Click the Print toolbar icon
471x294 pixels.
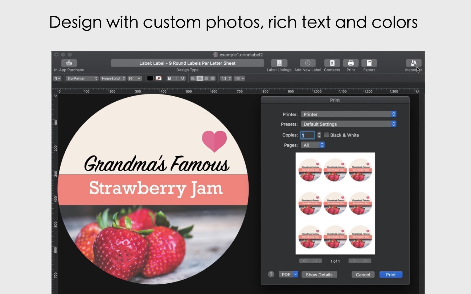pyautogui.click(x=351, y=63)
